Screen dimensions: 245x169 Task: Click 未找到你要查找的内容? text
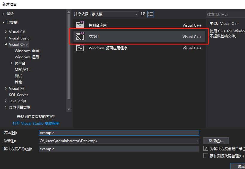point(36,117)
